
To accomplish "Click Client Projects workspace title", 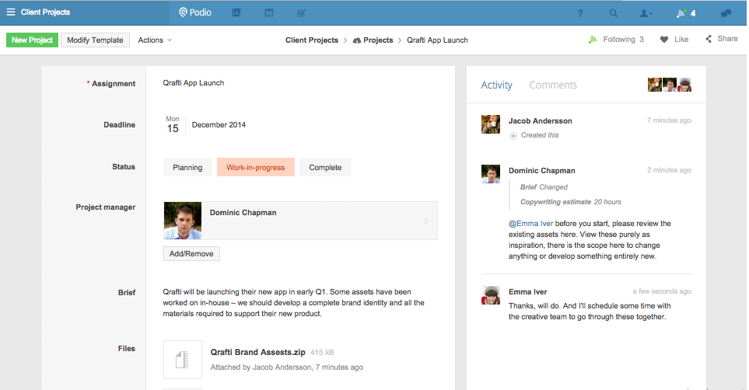I will (45, 12).
